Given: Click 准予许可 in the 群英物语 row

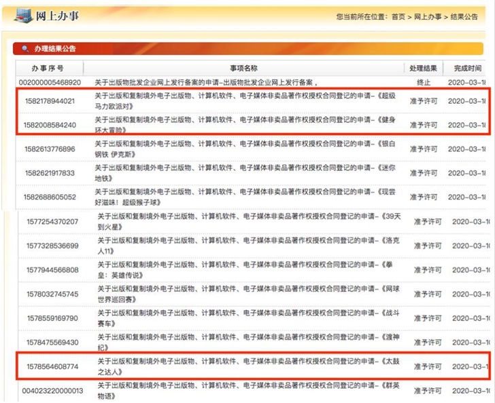Looking at the screenshot, I should pos(428,391).
